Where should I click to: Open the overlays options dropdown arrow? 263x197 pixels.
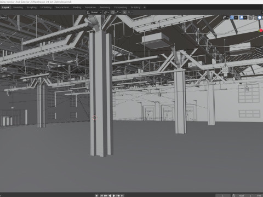pyautogui.click(x=245, y=18)
